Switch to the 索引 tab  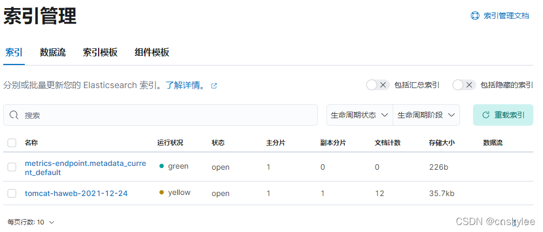[14, 53]
